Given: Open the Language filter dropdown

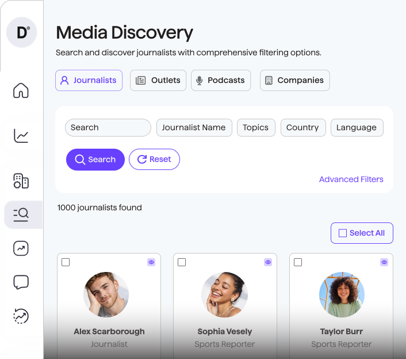Looking at the screenshot, I should (357, 128).
